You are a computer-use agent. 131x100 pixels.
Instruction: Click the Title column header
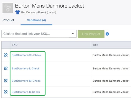(111, 45)
